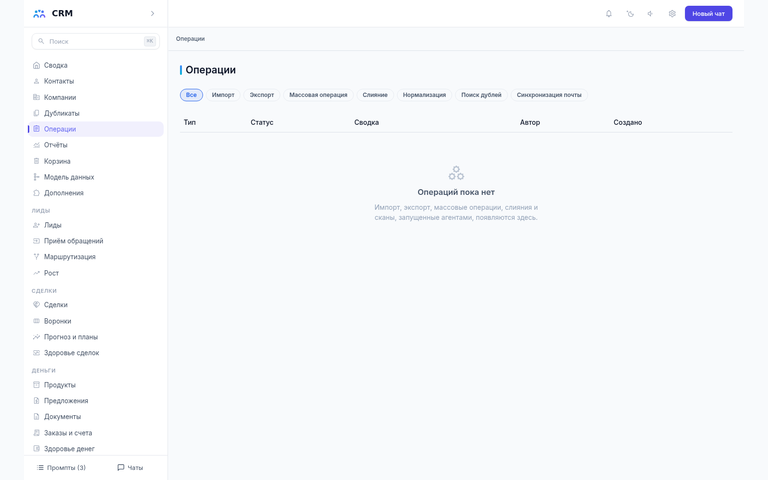Image resolution: width=768 pixels, height=480 pixels.
Task: Open the notifications bell
Action: (x=609, y=13)
